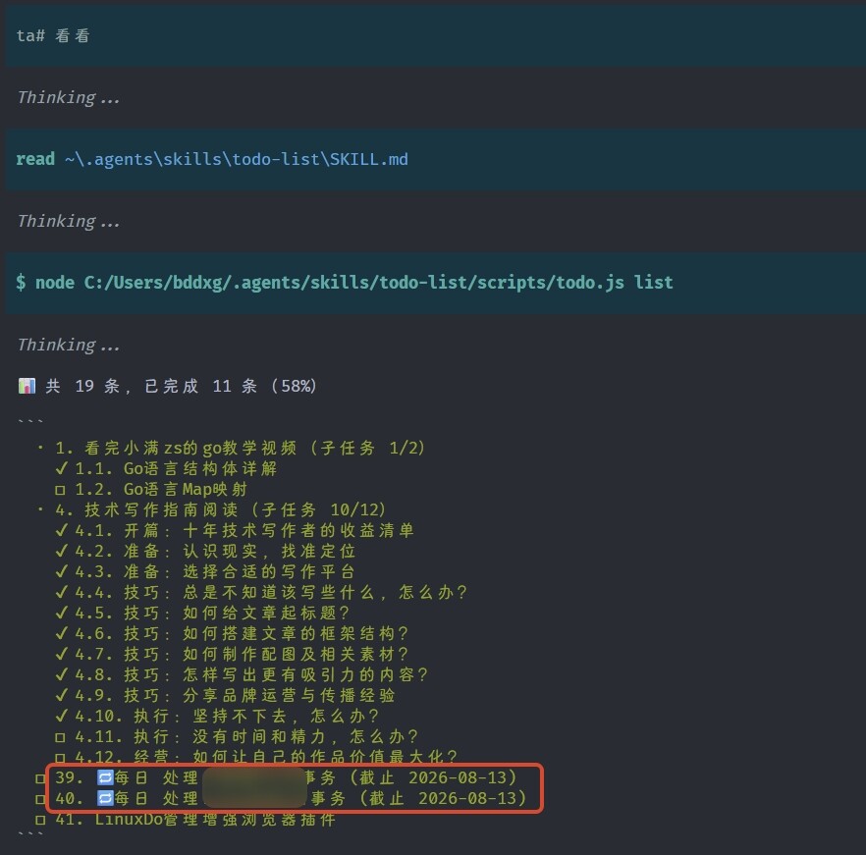
Task: Click the ta# 看看 prompt message
Action: pyautogui.click(x=435, y=36)
